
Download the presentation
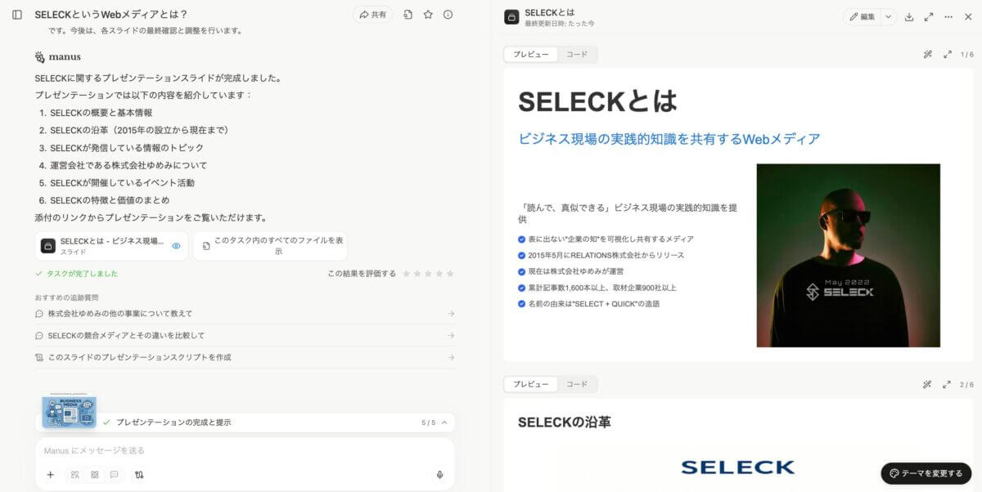click(x=909, y=16)
